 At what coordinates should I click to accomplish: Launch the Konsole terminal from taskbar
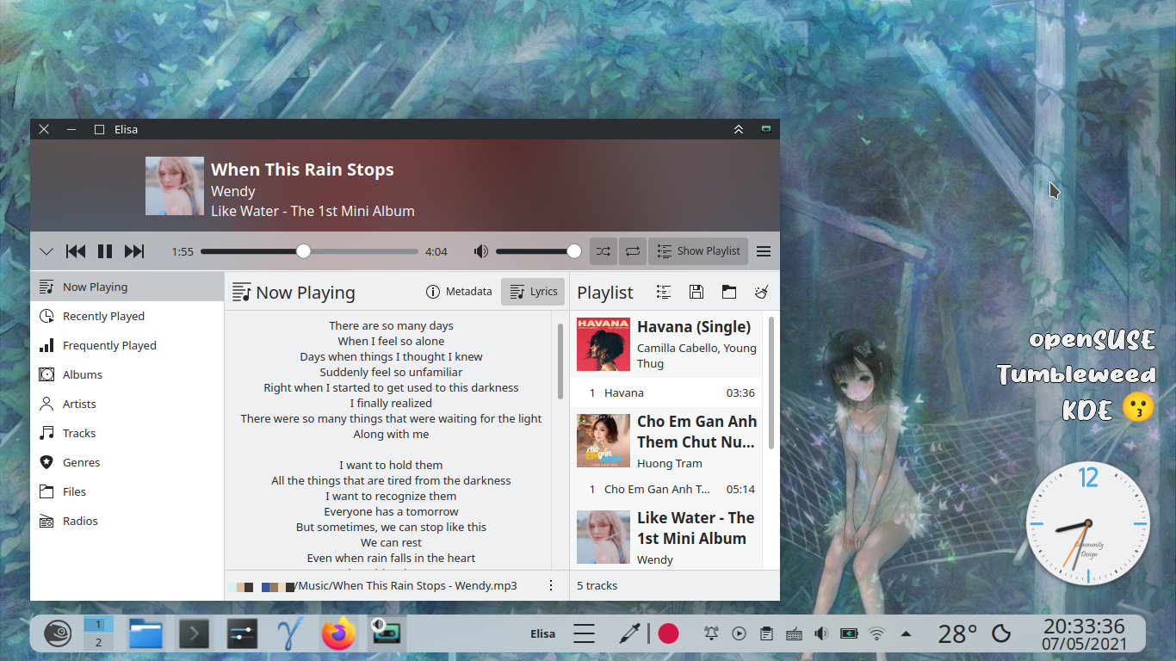tap(194, 634)
